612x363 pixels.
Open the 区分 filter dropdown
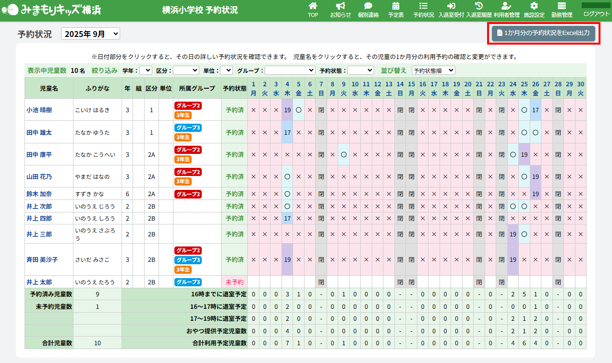tap(186, 70)
